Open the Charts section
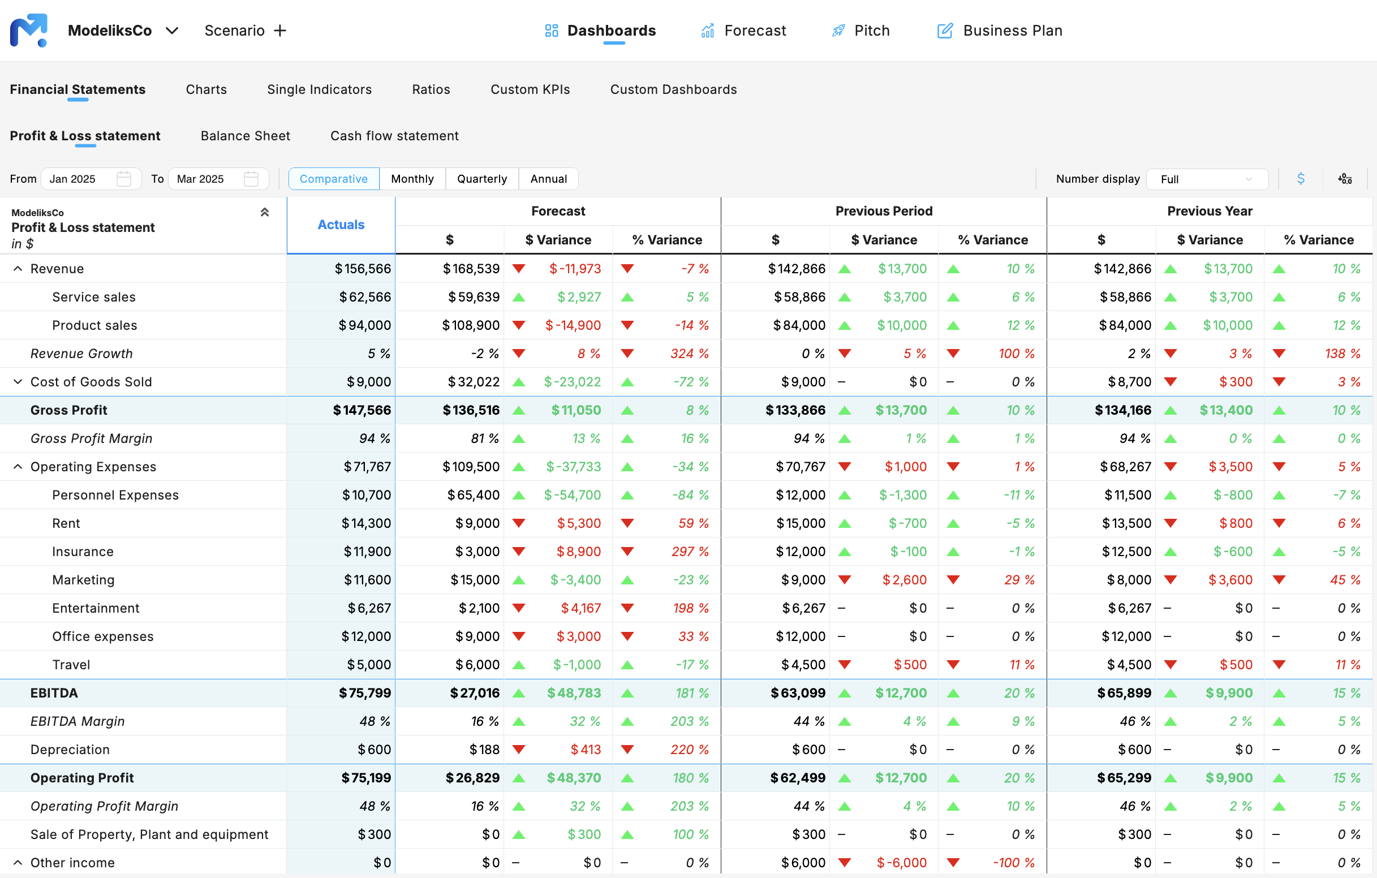The height and width of the screenshot is (878, 1377). click(x=206, y=89)
